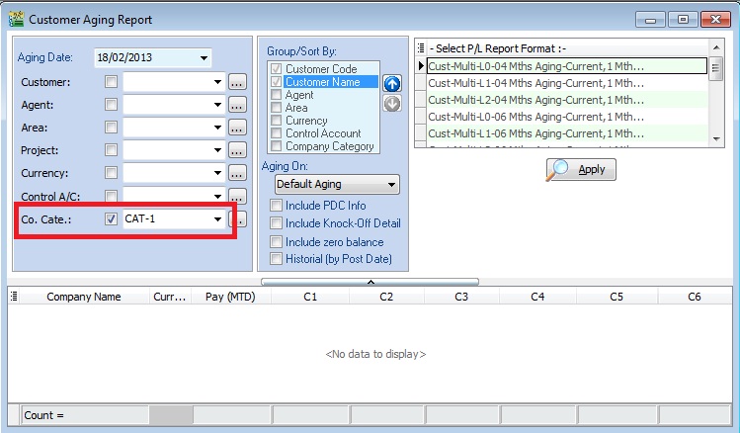
Task: Open Currency lookup ellipsis button
Action: [x=237, y=173]
